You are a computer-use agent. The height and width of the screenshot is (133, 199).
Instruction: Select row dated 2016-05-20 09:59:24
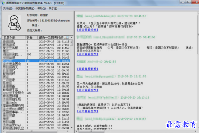36,74
